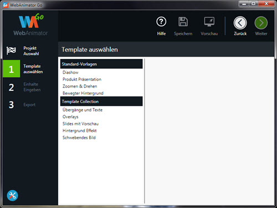Click the empty template preview pane
Image resolution: width=277 pixels, height=208 pixels.
tap(209, 131)
